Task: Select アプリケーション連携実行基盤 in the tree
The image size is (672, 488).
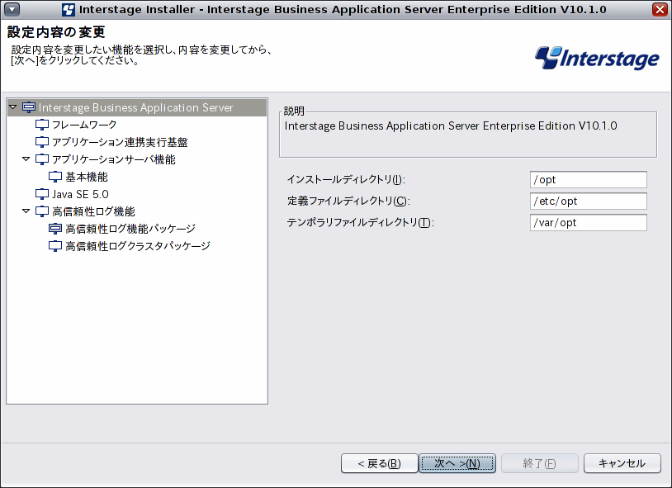Action: (x=120, y=142)
